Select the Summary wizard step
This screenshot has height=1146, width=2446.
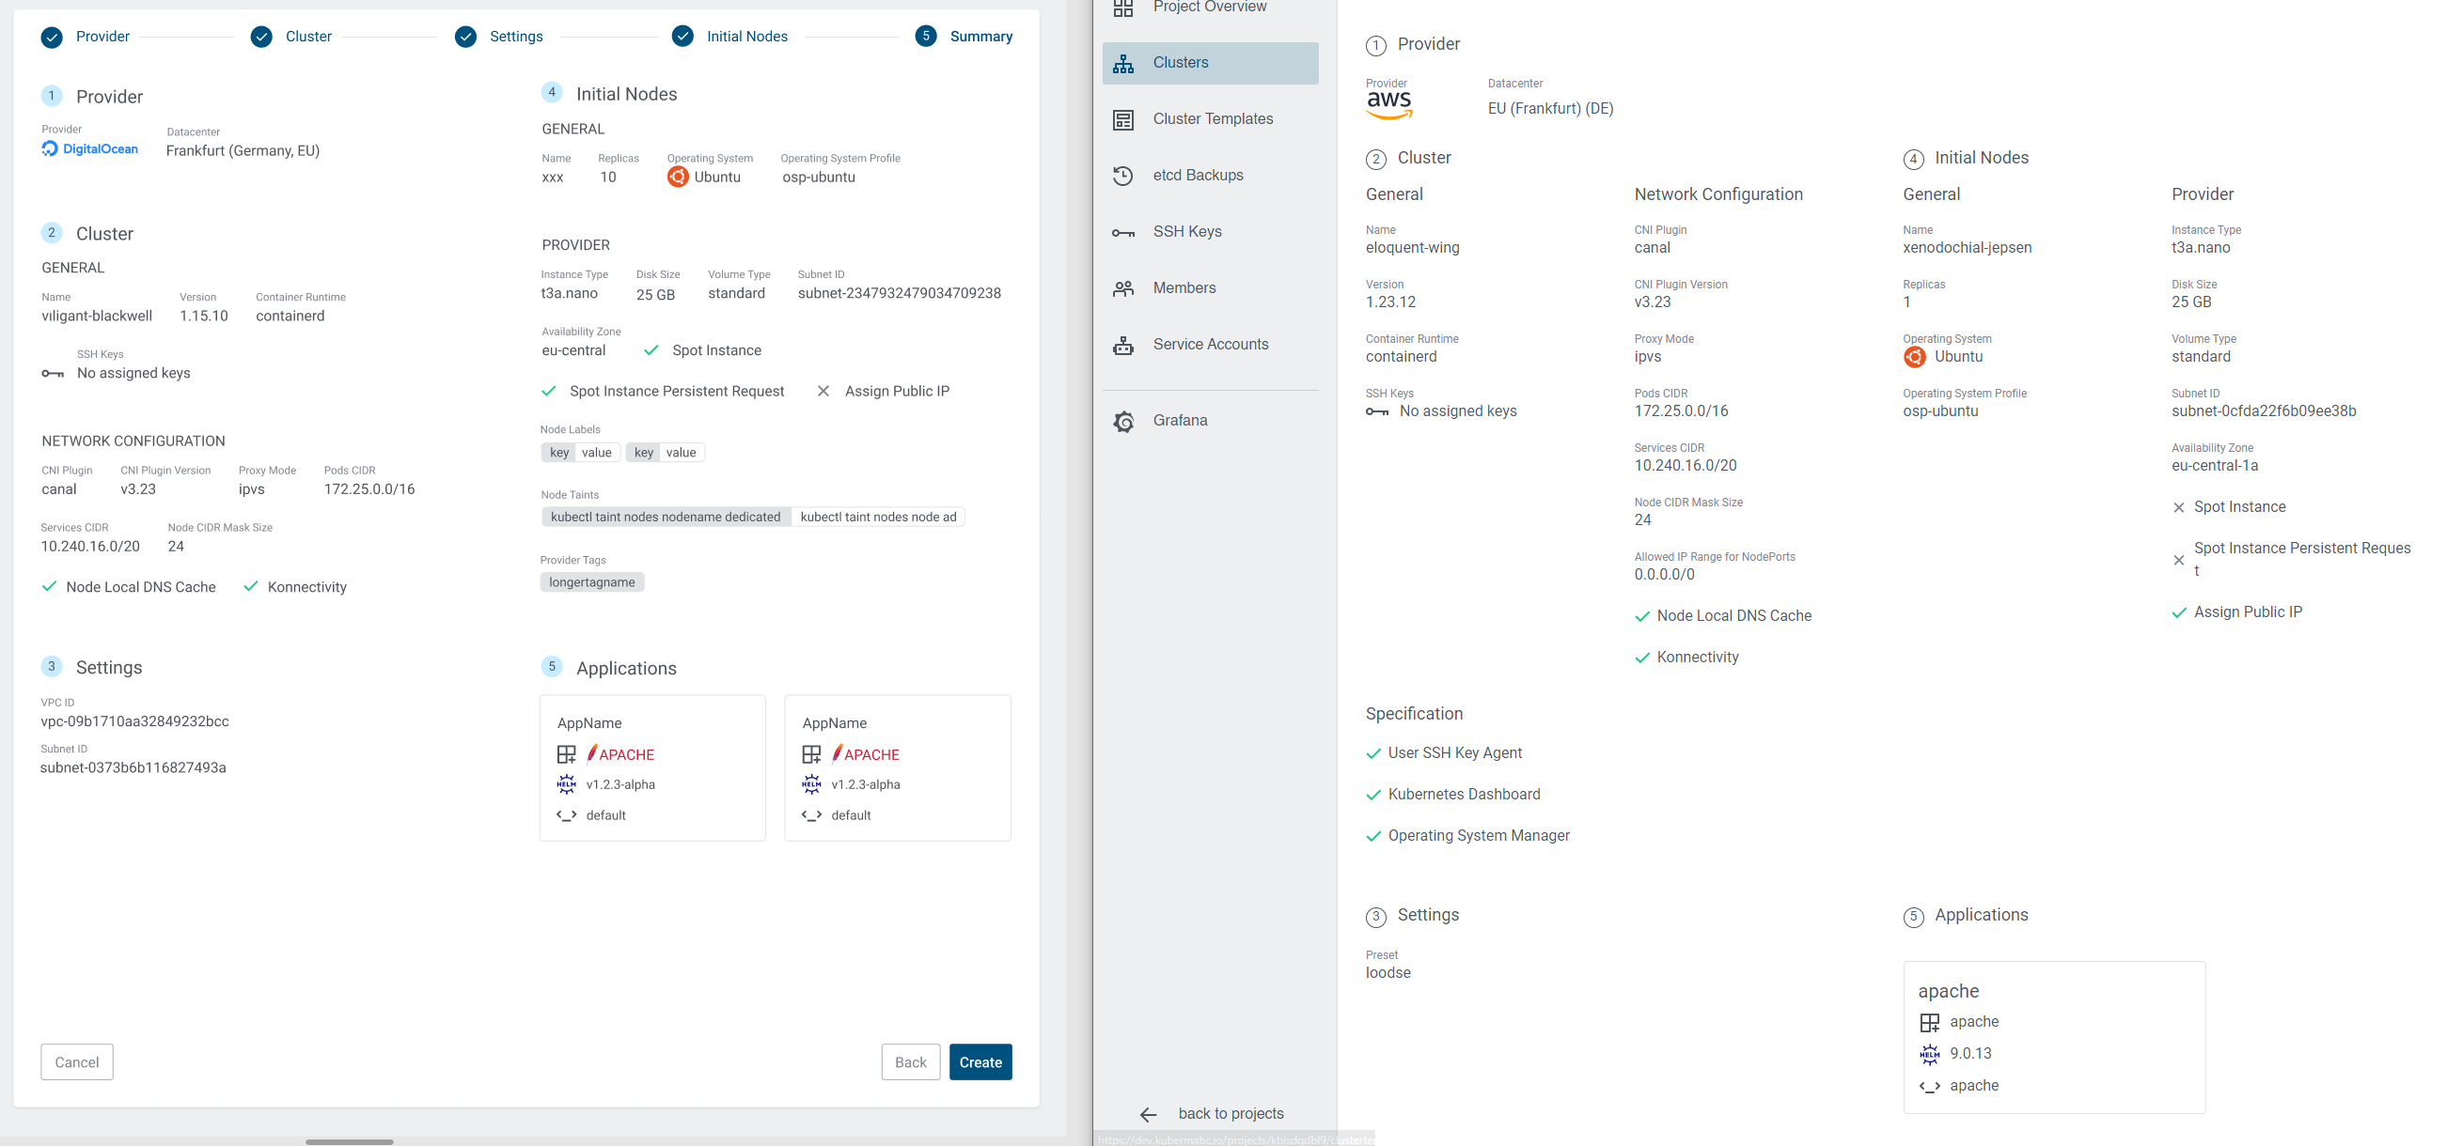point(964,37)
